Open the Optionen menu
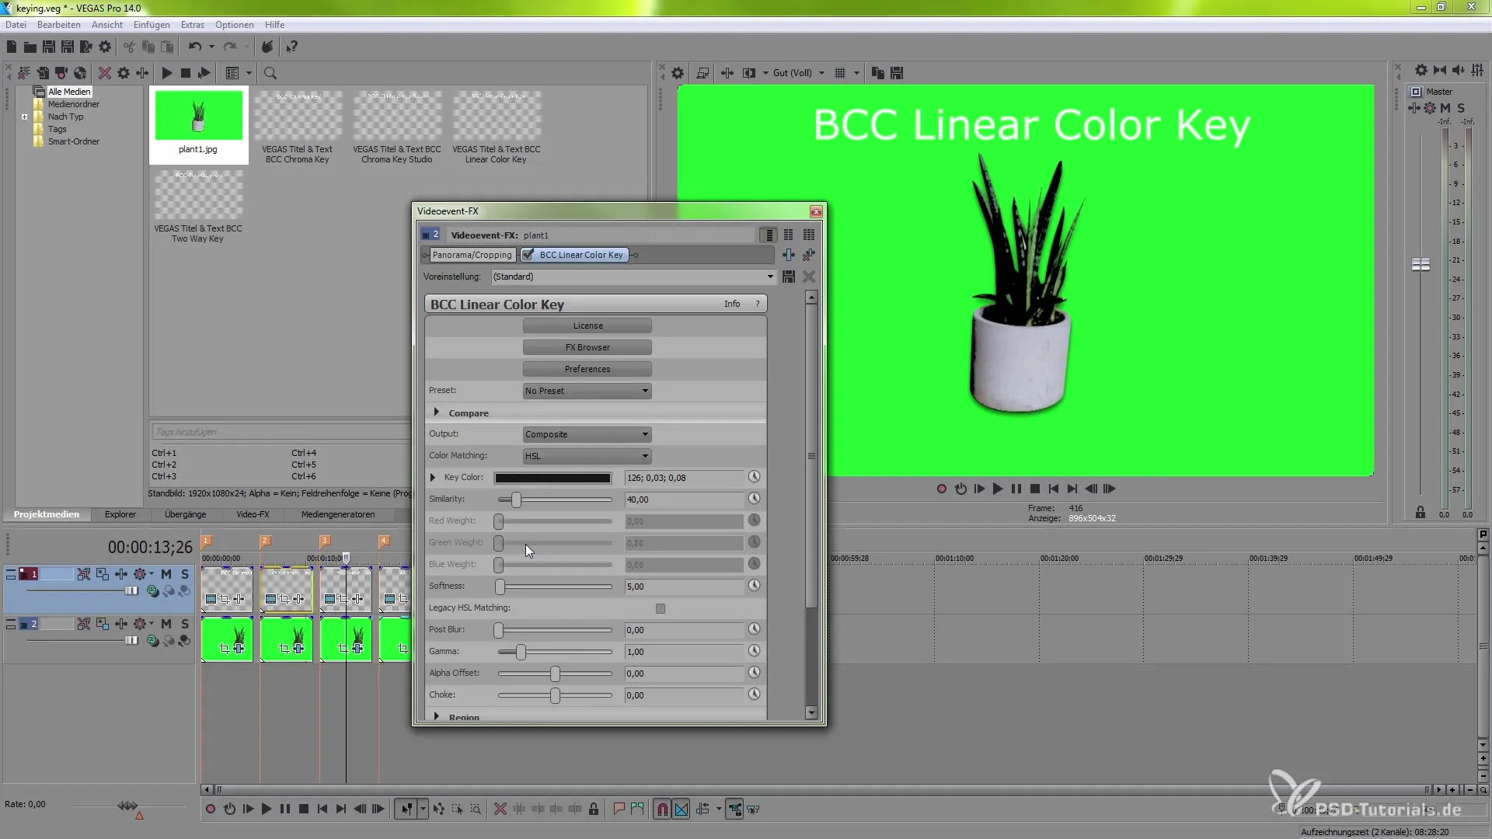Viewport: 1492px width, 839px height. [x=235, y=25]
